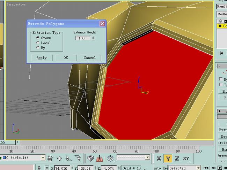Toggle the Y axis constraint button

point(168,159)
